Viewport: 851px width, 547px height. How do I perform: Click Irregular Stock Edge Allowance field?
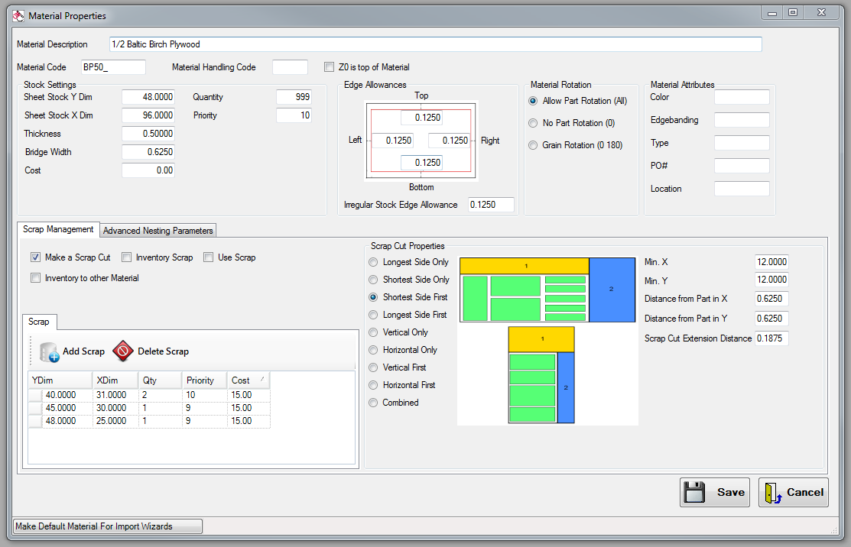click(491, 205)
